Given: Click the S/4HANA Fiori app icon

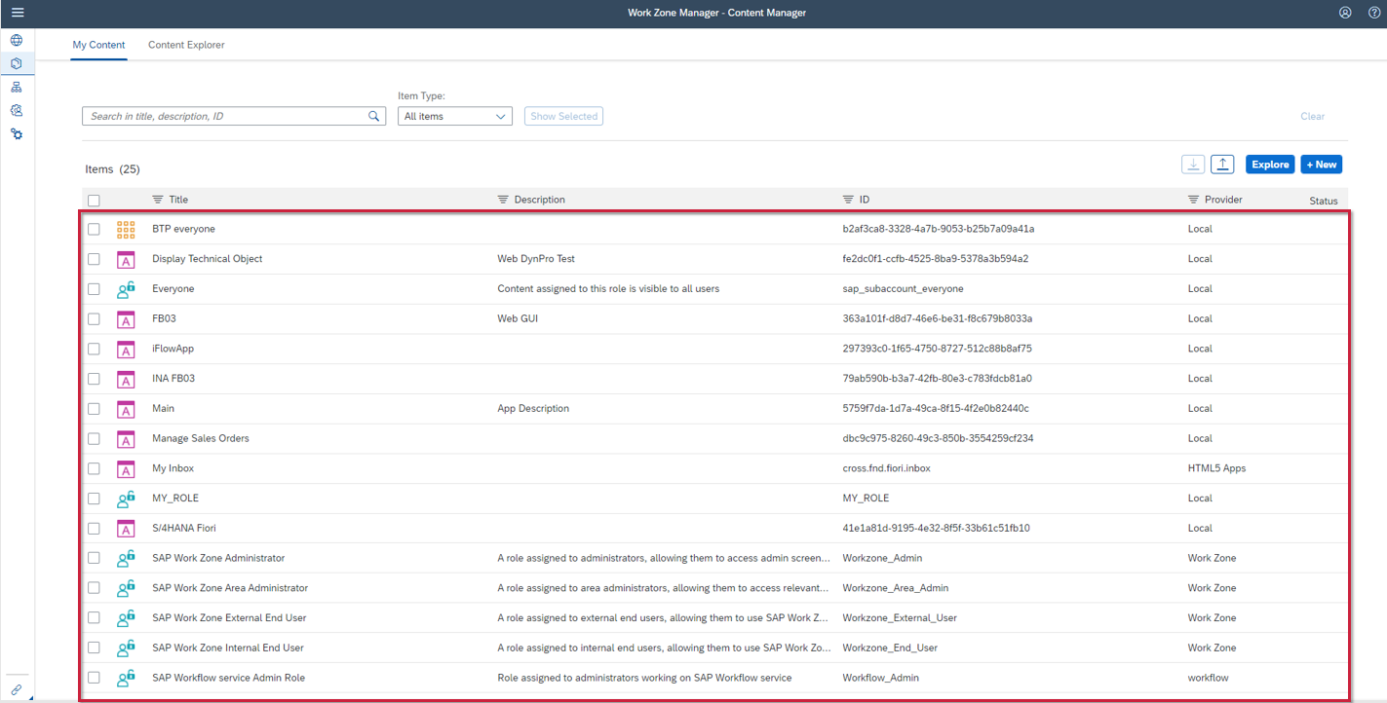Looking at the screenshot, I should pyautogui.click(x=126, y=529).
